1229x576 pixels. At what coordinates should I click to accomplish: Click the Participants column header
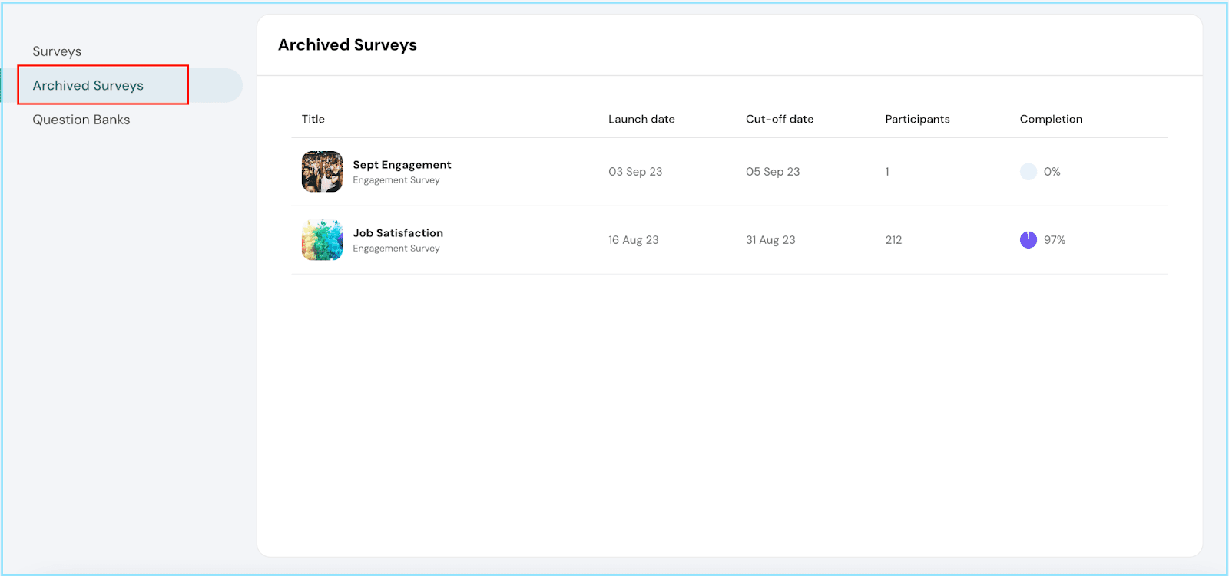pos(917,119)
